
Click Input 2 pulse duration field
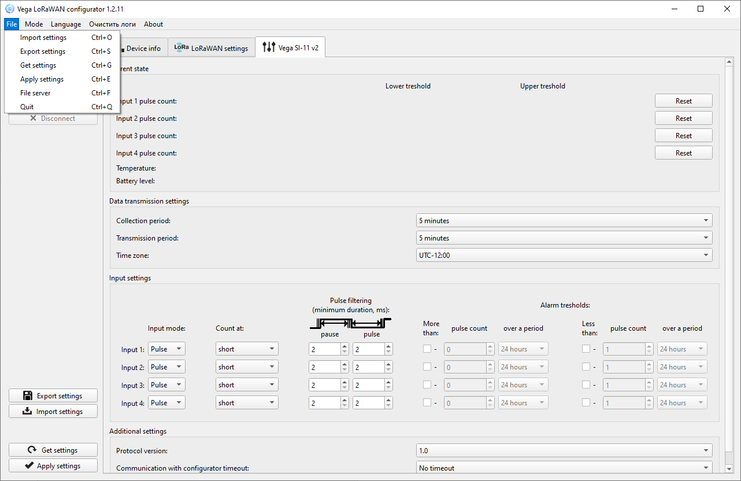[369, 367]
